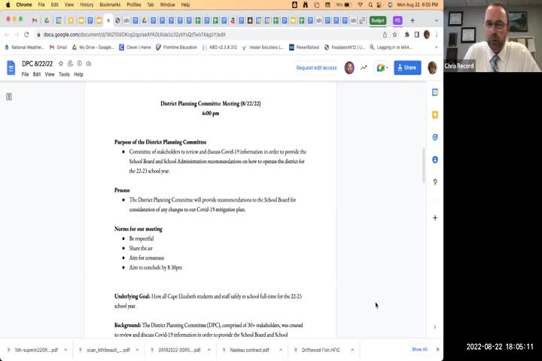Screen dimensions: 542x361
Task: Open Contacts in side panel
Action: tap(435, 159)
